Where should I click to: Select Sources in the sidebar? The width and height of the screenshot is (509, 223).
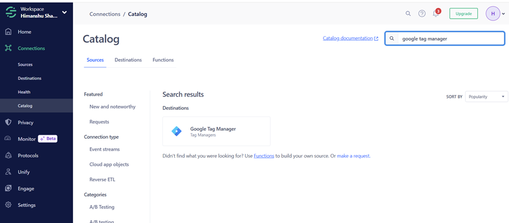click(x=25, y=65)
